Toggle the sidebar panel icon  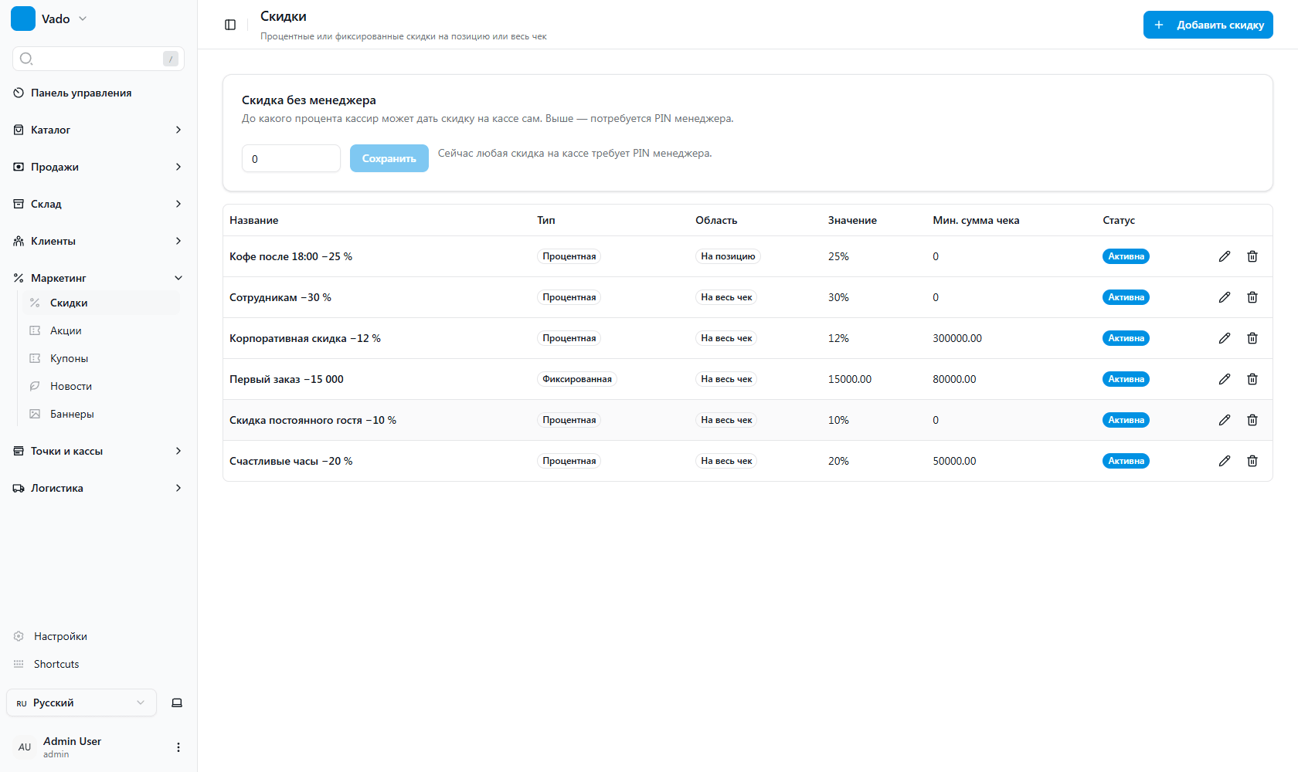coord(230,25)
